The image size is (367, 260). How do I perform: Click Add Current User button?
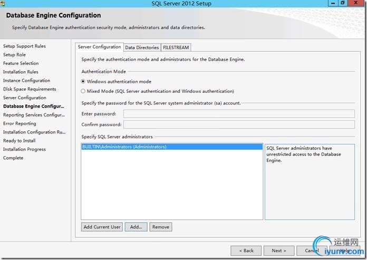pos(102,227)
